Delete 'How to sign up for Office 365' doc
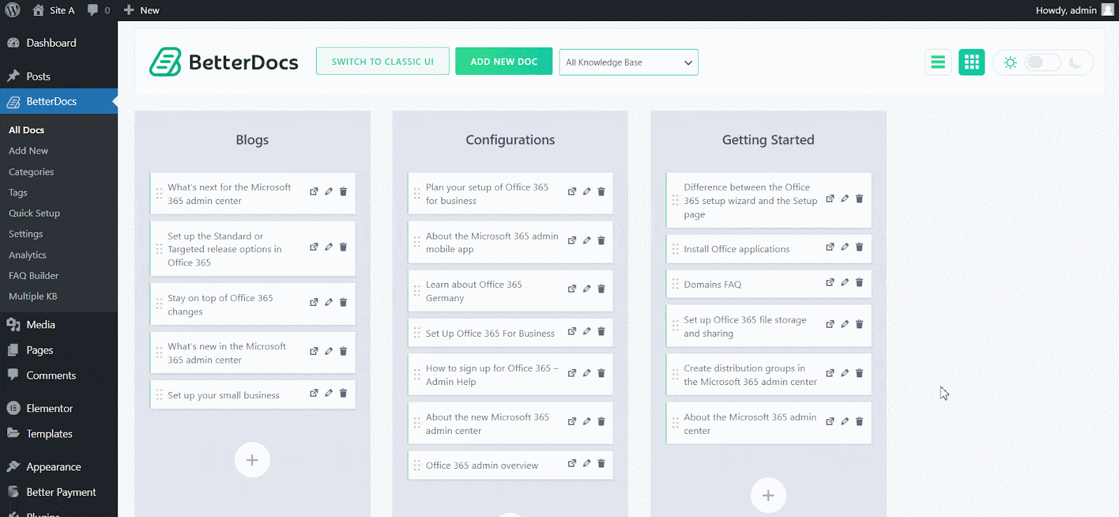The height and width of the screenshot is (517, 1119). 601,373
